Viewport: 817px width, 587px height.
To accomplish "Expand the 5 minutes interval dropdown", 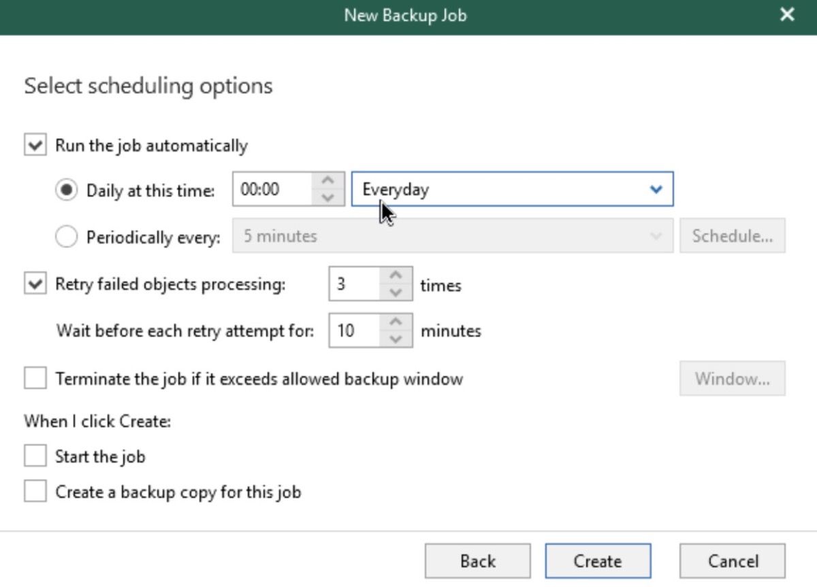I will 453,236.
